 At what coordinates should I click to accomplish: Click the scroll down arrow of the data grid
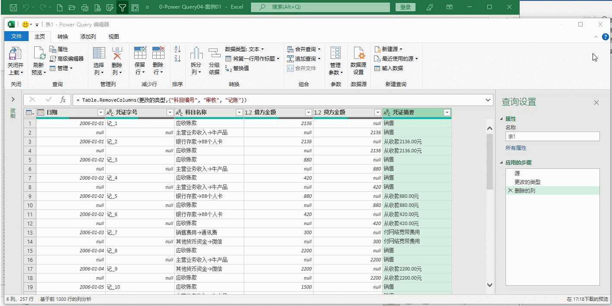click(x=490, y=285)
